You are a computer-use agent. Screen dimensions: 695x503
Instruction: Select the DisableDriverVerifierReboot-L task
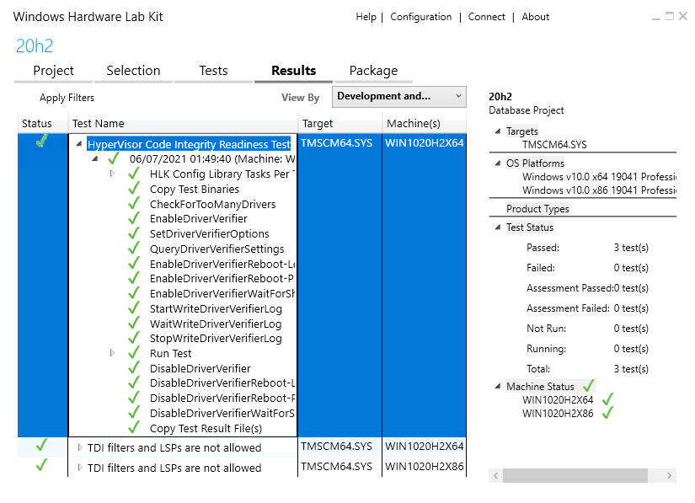pos(222,383)
